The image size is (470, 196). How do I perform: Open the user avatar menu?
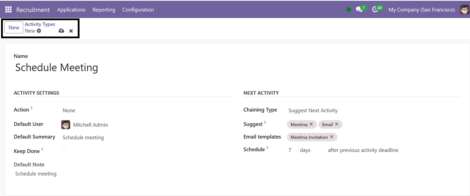[464, 10]
